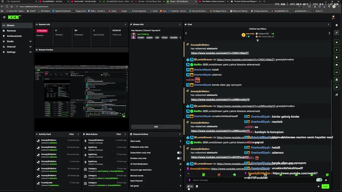The width and height of the screenshot is (342, 192).
Task: Click the Türkçe stream tag
Action: (x=165, y=38)
